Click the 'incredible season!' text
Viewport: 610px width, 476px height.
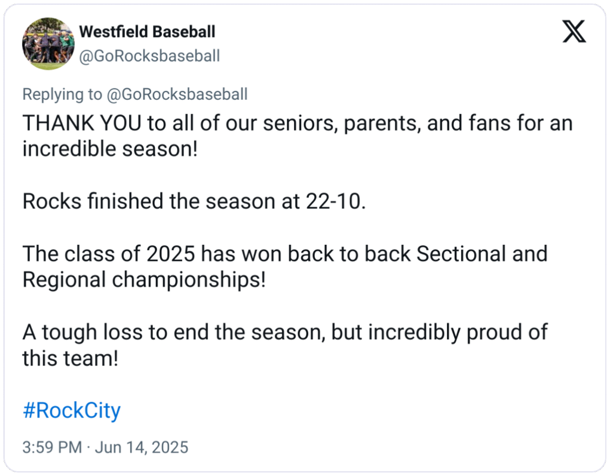[109, 149]
